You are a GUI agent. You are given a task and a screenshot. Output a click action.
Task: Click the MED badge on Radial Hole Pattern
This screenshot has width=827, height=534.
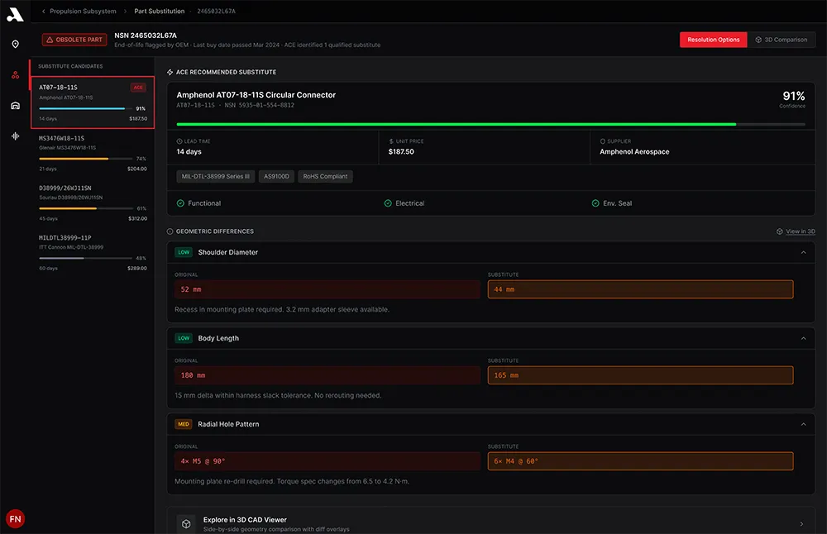184,424
